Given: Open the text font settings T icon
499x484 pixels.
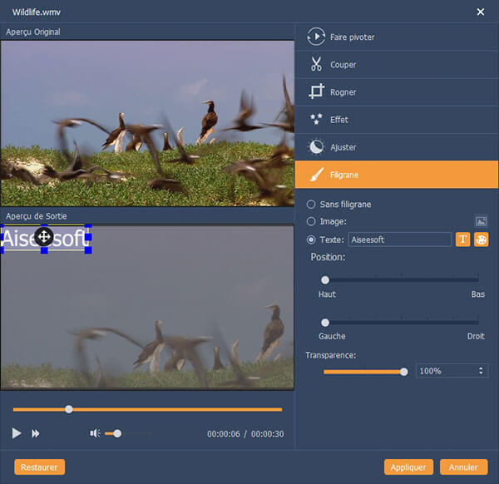Looking at the screenshot, I should tap(464, 240).
